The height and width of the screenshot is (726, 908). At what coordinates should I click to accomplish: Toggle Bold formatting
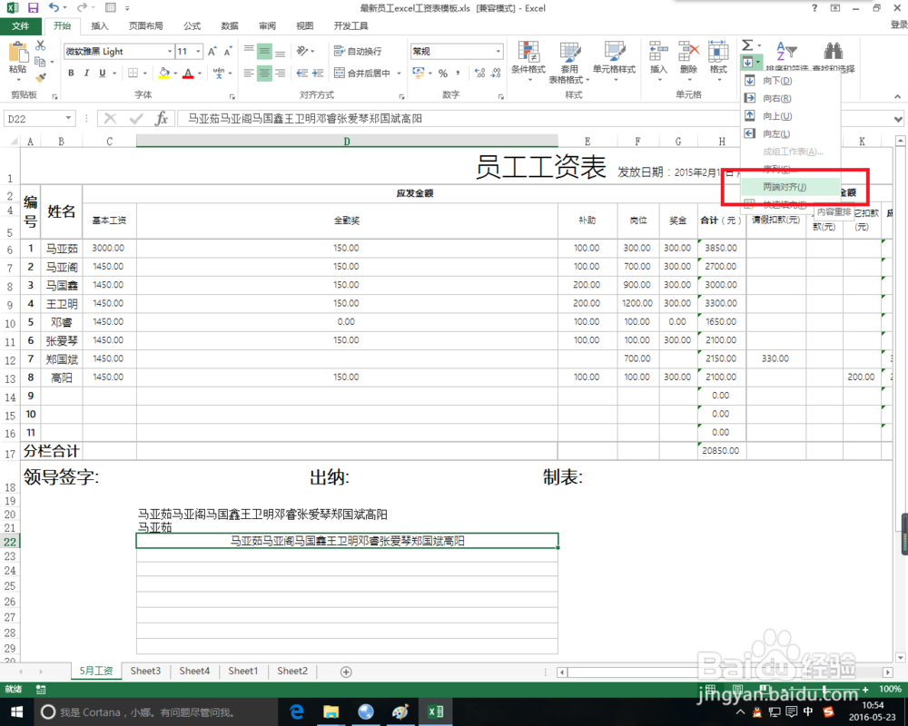click(71, 73)
